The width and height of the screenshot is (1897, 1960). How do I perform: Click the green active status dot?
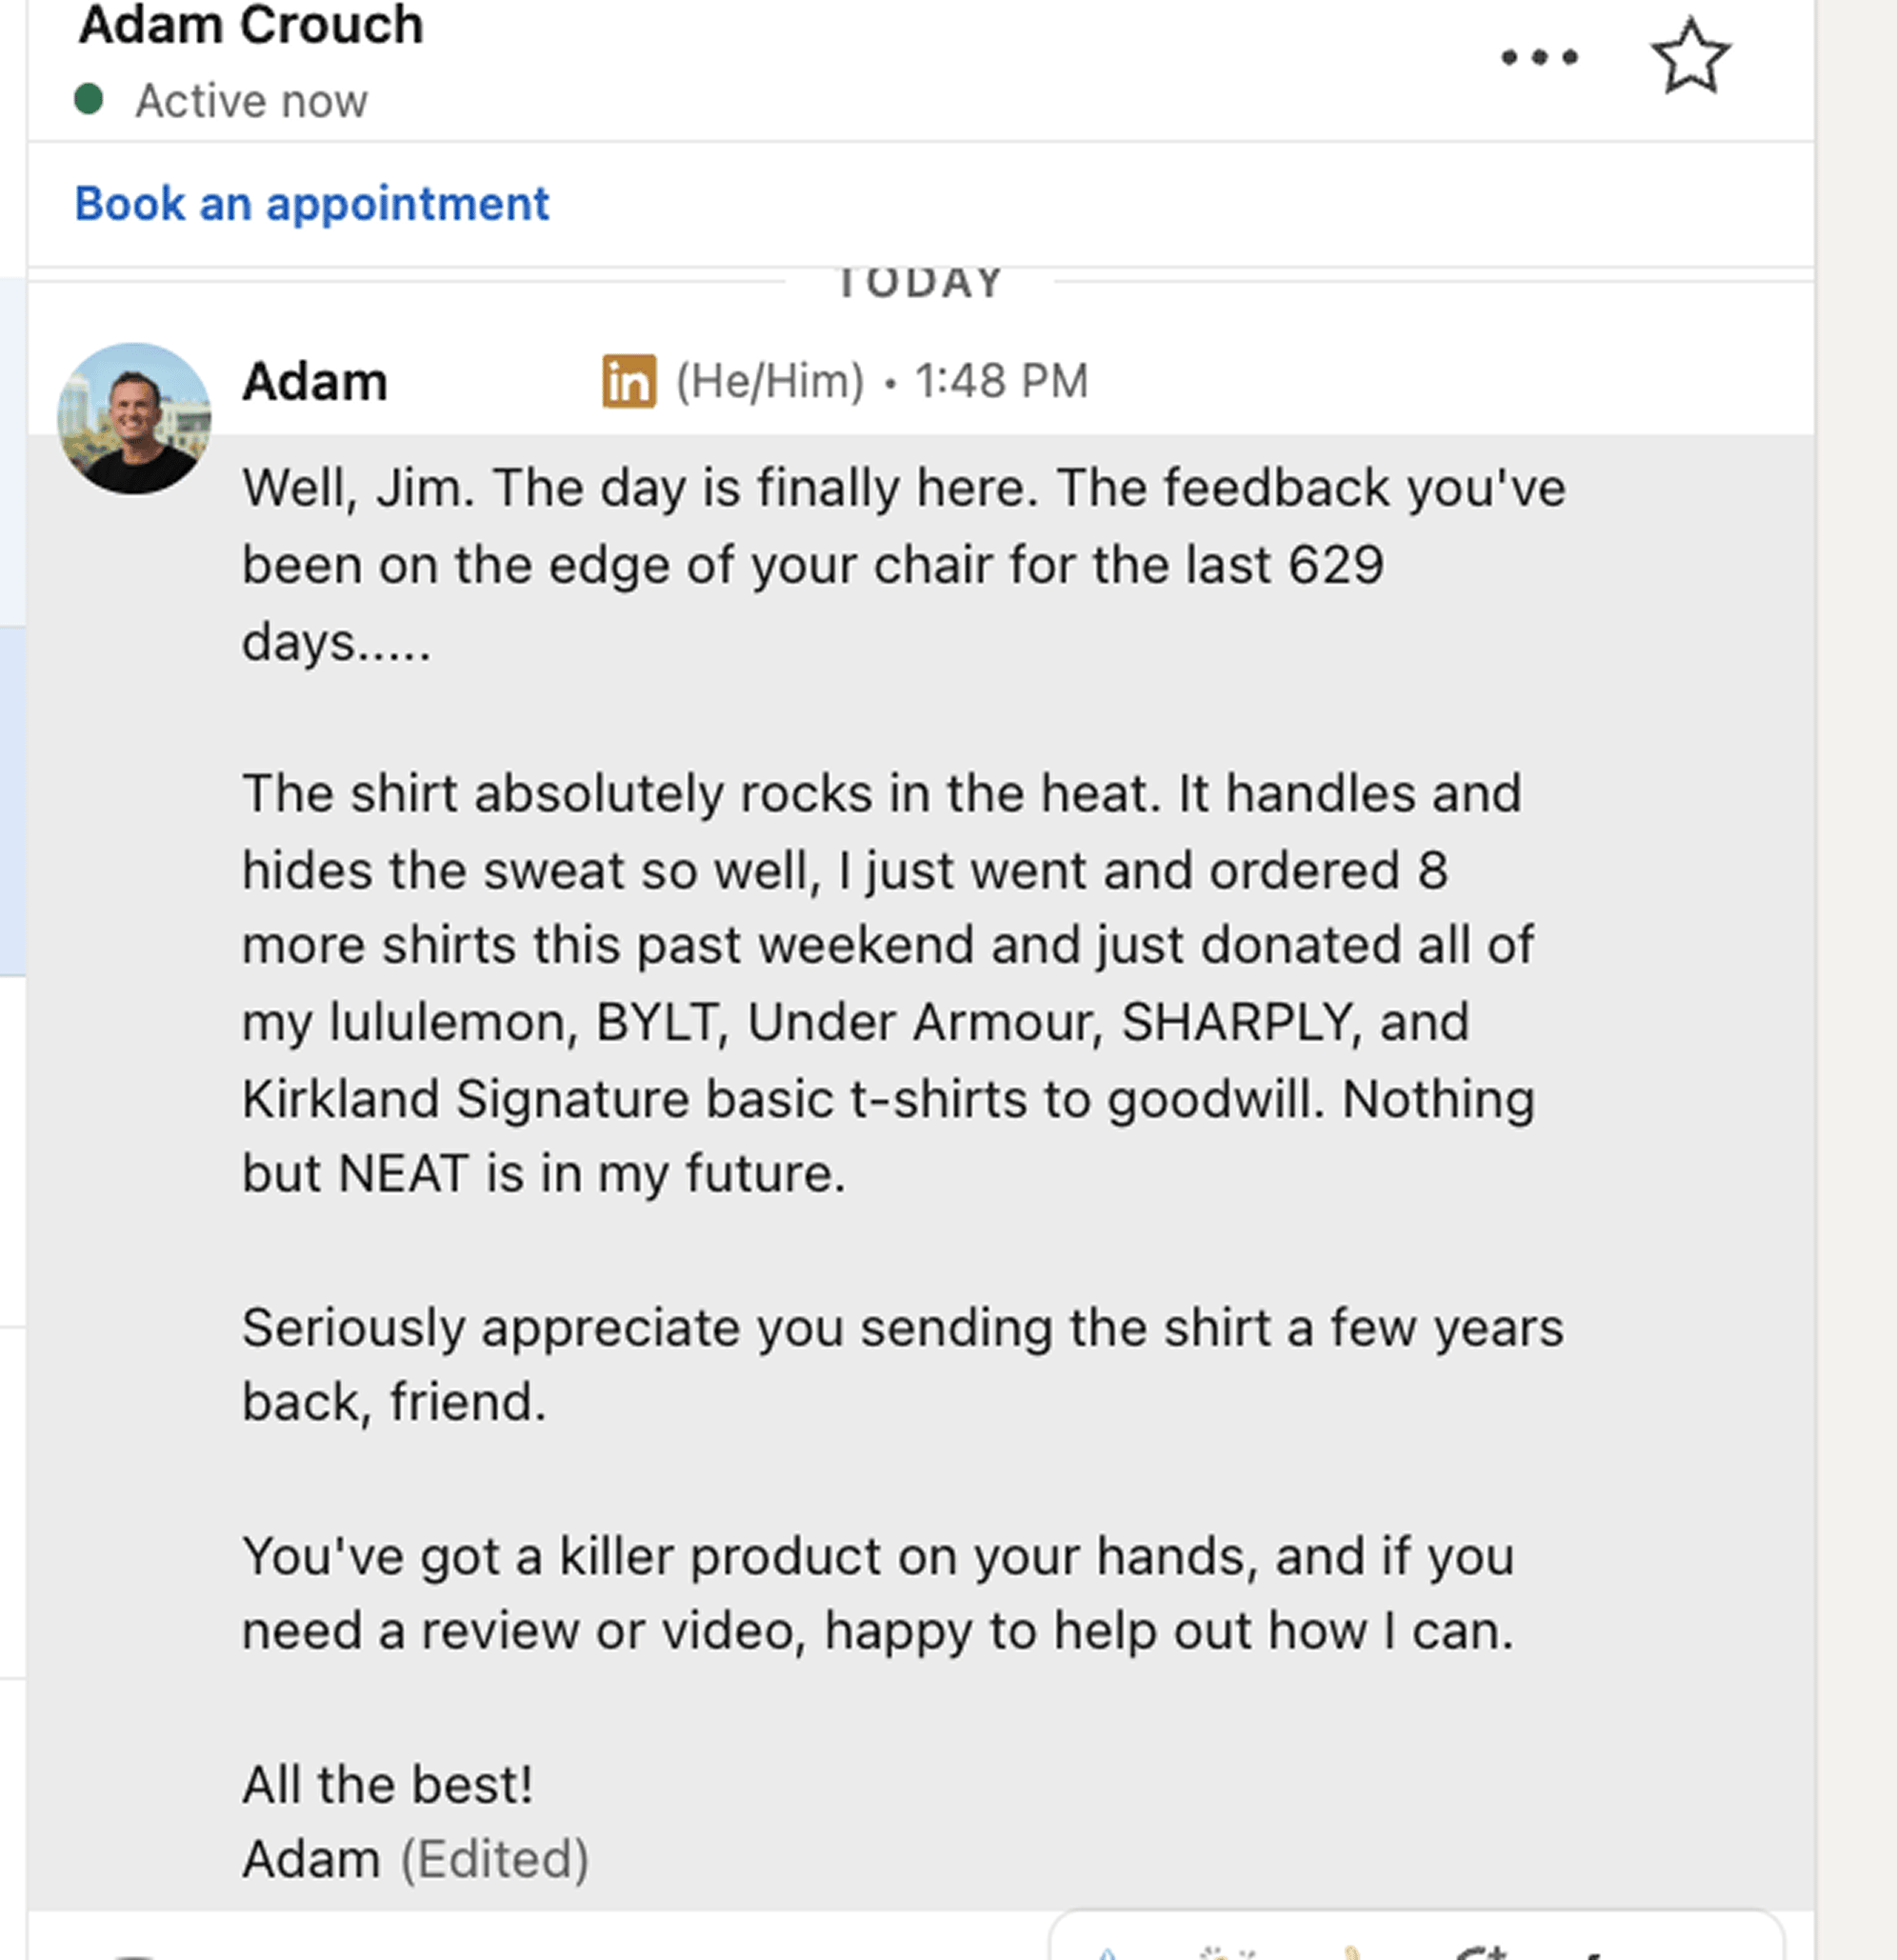89,100
